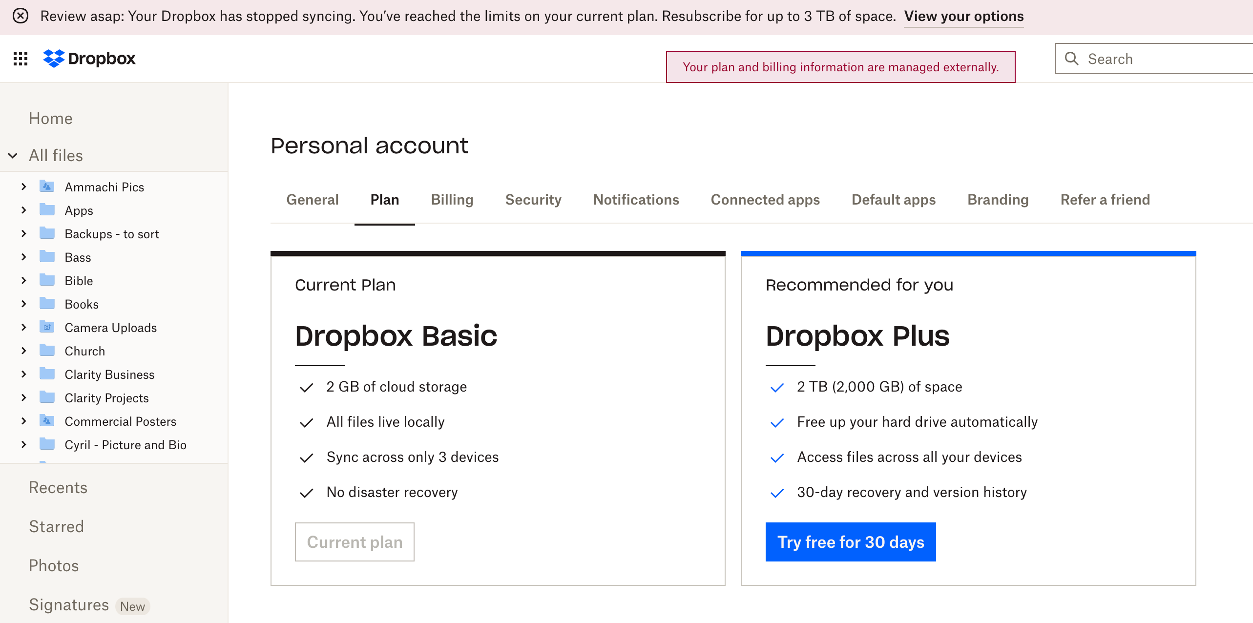
Task: Click the Search input field
Action: 1154,59
